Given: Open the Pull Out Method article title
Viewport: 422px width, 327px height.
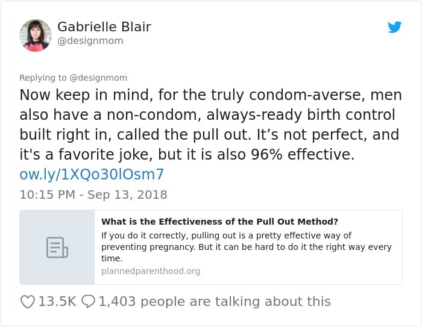Looking at the screenshot, I should tap(219, 222).
